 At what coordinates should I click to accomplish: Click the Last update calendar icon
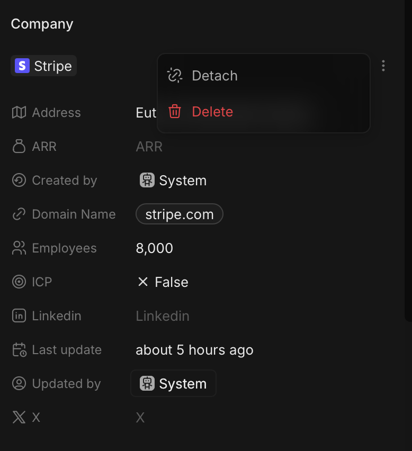click(x=19, y=350)
